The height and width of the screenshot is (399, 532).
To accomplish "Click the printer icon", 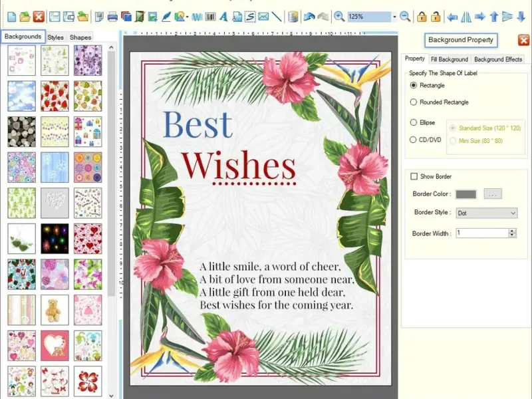I will (x=112, y=16).
